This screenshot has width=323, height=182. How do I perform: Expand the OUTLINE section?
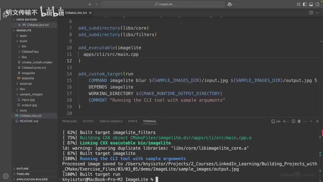pyautogui.click(x=22, y=169)
